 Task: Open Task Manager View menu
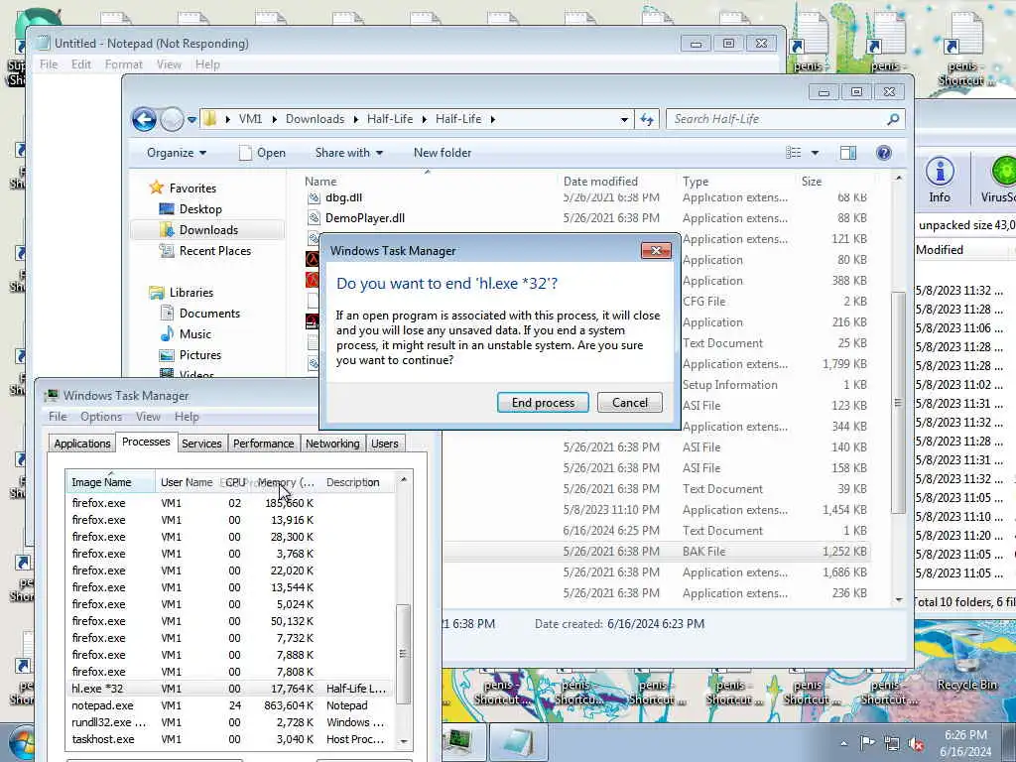click(x=148, y=417)
